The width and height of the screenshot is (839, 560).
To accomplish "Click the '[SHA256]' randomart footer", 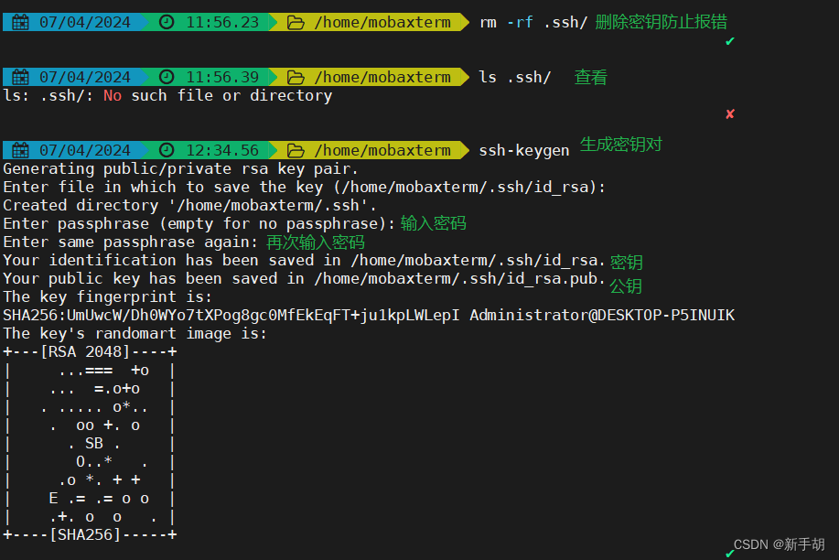I will (85, 535).
